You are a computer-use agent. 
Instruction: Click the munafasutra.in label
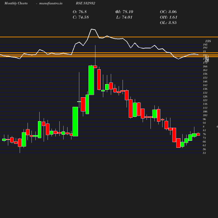pyautogui.click(x=51, y=3)
